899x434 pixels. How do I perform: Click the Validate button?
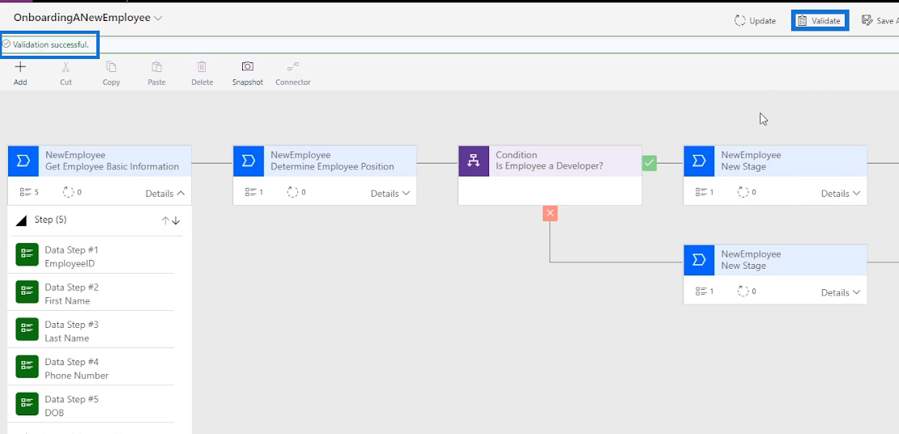(x=820, y=20)
